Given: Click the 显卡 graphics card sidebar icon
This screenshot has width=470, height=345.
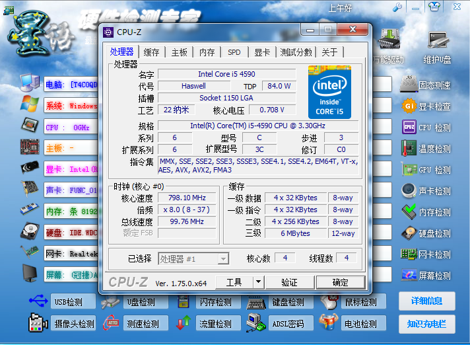Looking at the screenshot, I should click(x=30, y=167).
